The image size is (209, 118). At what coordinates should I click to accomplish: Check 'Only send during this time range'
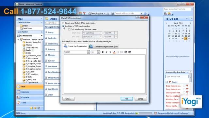pos(69,29)
